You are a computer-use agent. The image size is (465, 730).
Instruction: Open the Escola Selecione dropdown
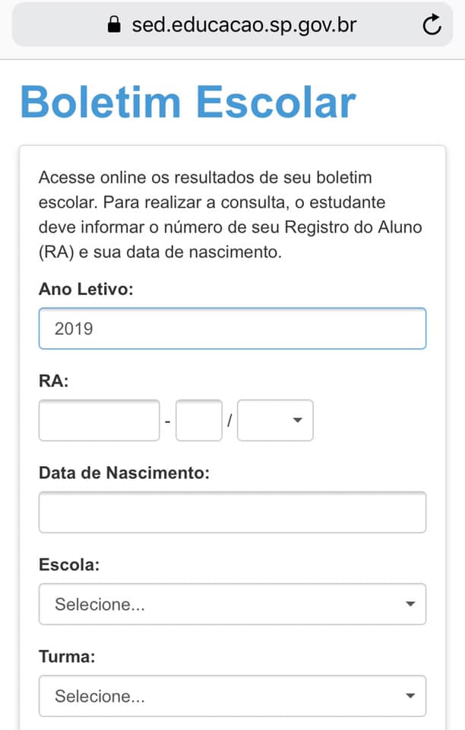pyautogui.click(x=232, y=604)
